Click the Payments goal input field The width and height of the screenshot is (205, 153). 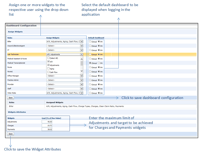tap(47, 129)
